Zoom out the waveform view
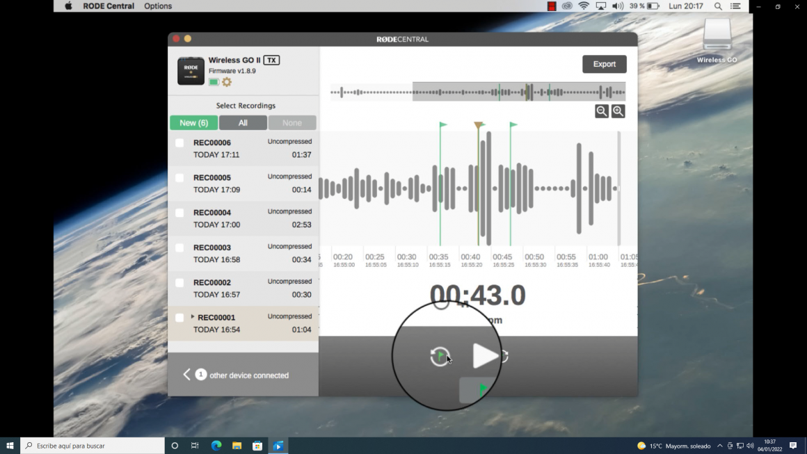The width and height of the screenshot is (807, 454). (602, 111)
